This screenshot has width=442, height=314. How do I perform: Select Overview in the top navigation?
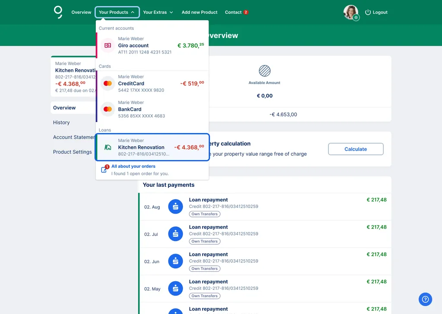click(81, 12)
